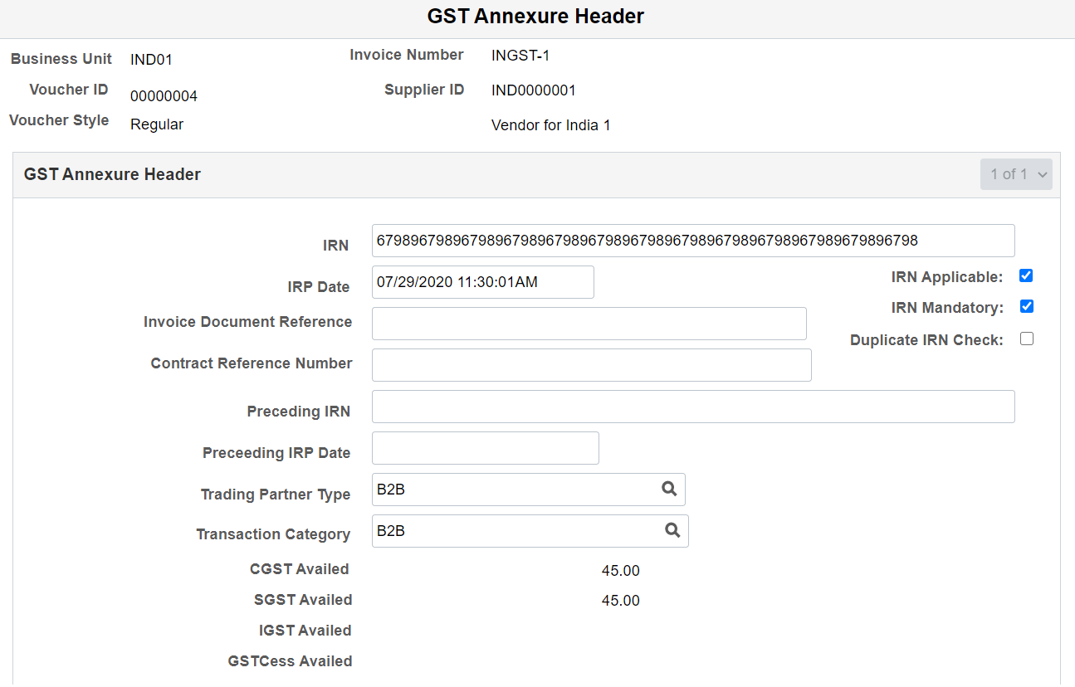Open the "1 of 1" row selector dropdown
The image size is (1075, 687).
tap(1016, 173)
